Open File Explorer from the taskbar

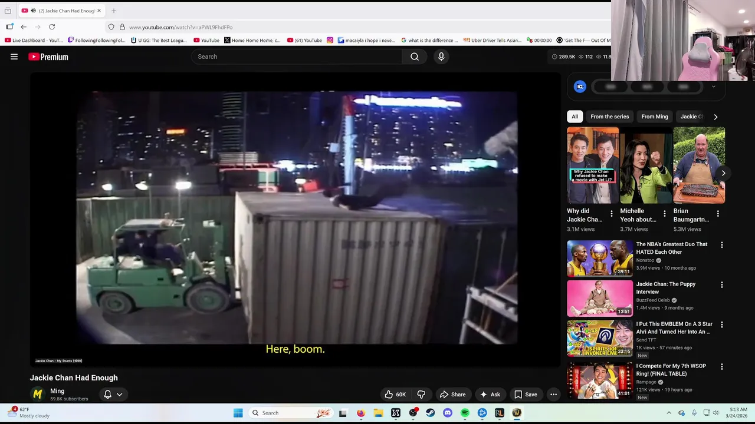click(x=378, y=413)
